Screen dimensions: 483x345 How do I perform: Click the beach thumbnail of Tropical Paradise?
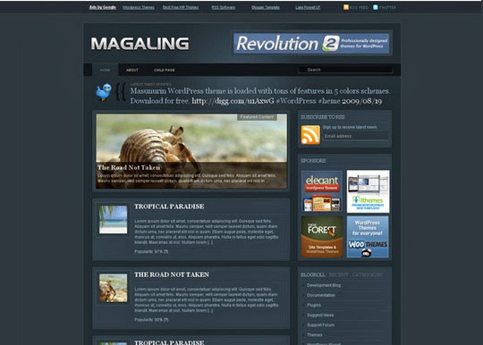tap(113, 220)
